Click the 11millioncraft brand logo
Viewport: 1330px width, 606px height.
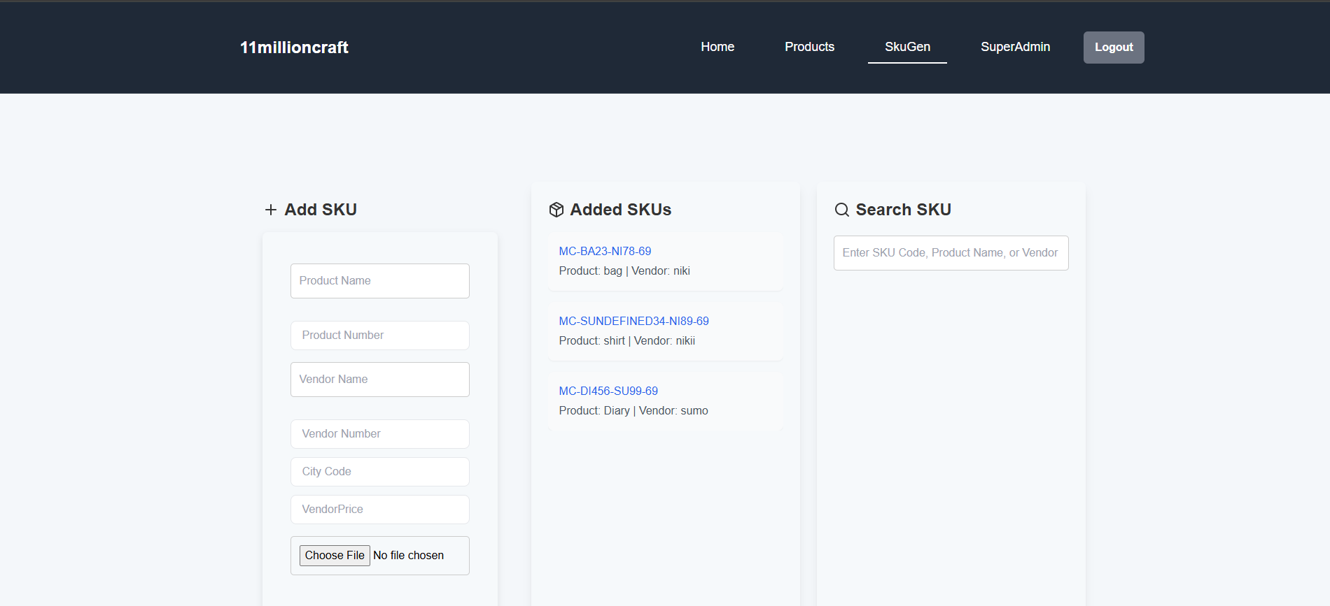(294, 48)
